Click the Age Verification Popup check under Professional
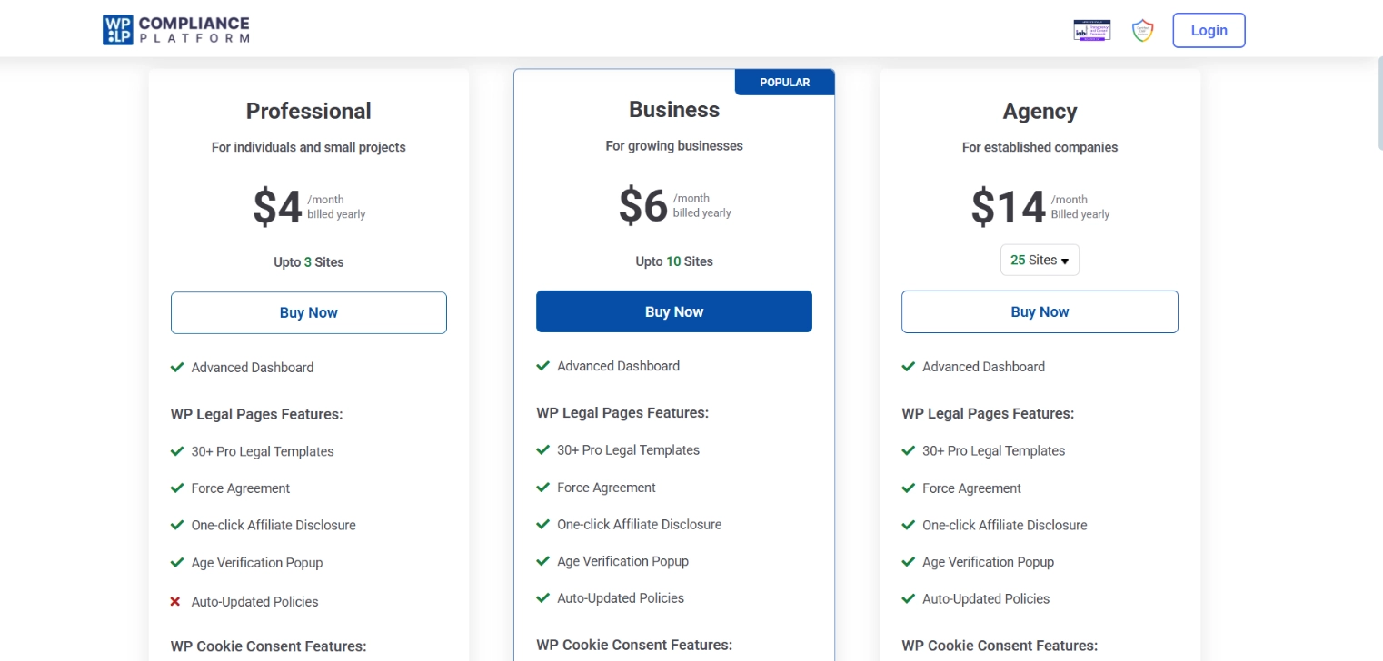Viewport: 1383px width, 661px height. point(177,563)
